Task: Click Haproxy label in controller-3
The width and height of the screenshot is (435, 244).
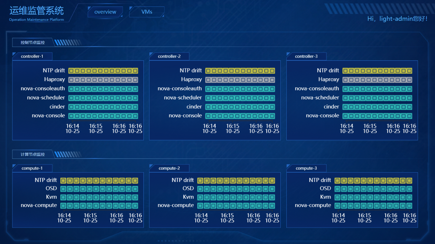Action: point(329,79)
